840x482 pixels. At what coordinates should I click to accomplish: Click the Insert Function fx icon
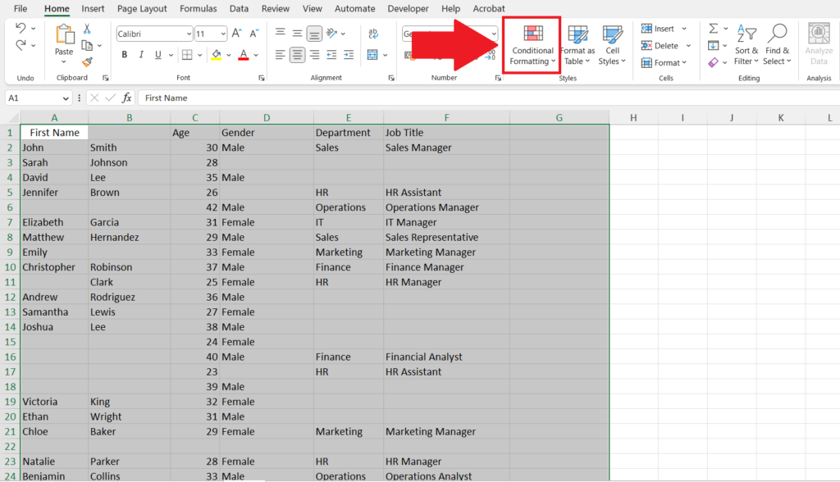[x=127, y=98]
